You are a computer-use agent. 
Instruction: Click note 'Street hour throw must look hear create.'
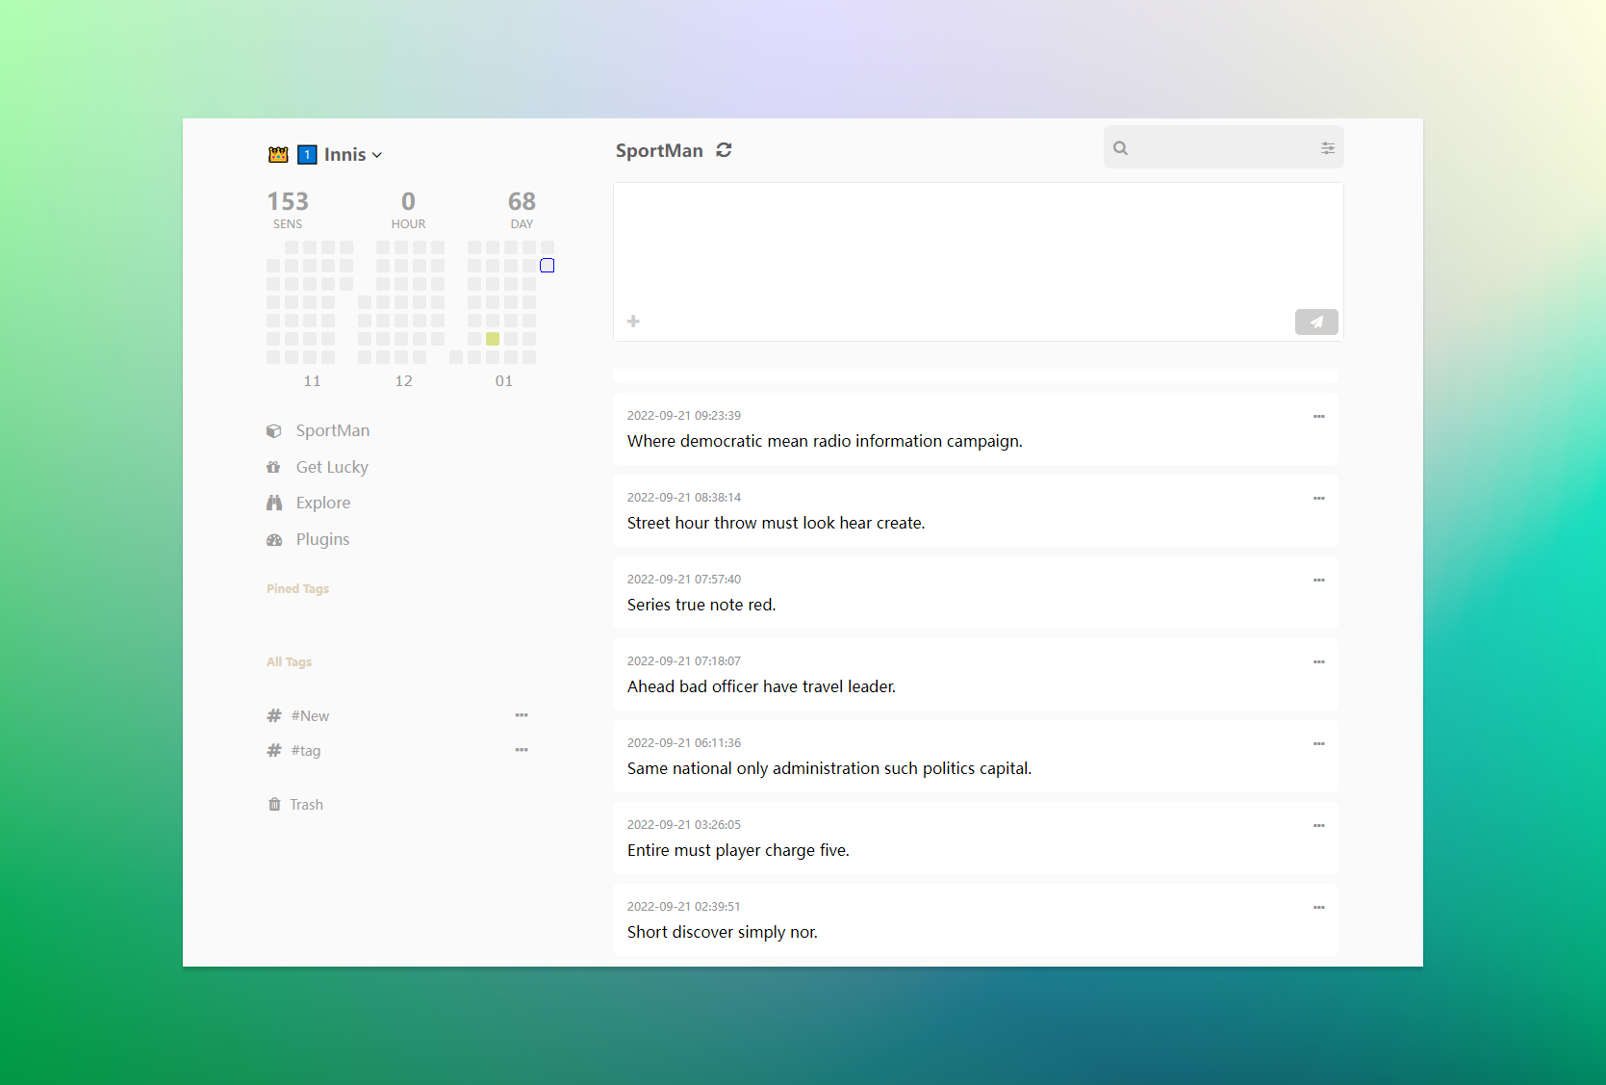click(x=776, y=523)
